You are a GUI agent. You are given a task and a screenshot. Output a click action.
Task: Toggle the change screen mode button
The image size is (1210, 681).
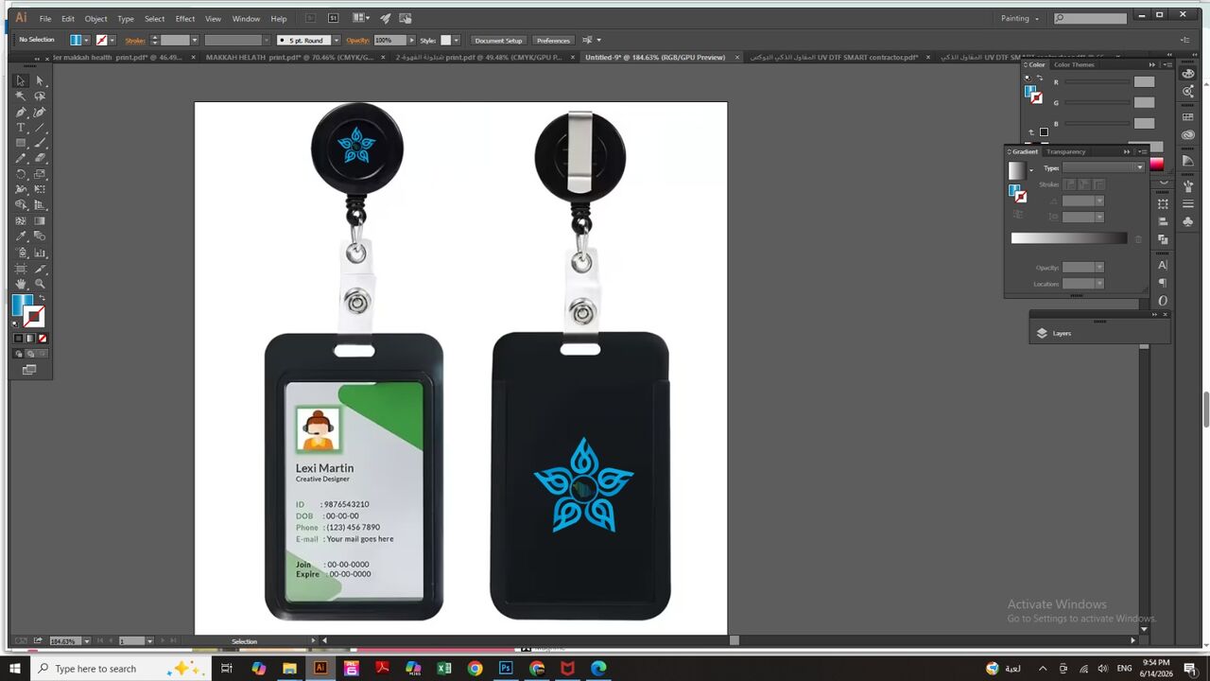pyautogui.click(x=29, y=370)
